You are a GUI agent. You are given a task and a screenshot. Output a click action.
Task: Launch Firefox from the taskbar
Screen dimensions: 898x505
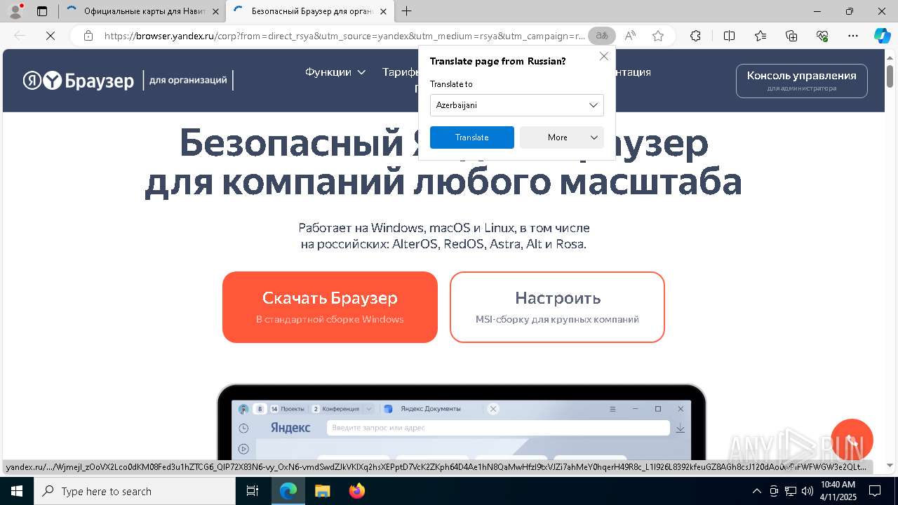[x=356, y=491]
